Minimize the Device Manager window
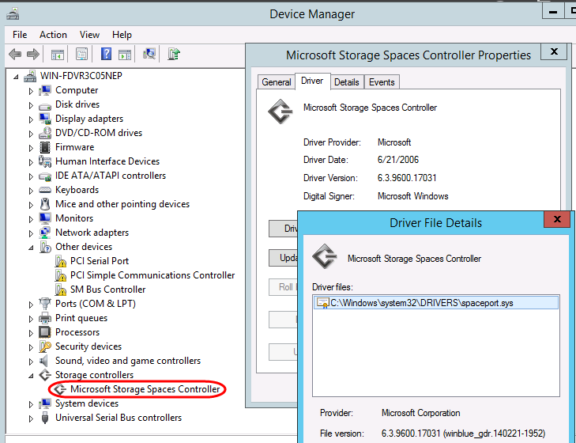 (x=553, y=11)
